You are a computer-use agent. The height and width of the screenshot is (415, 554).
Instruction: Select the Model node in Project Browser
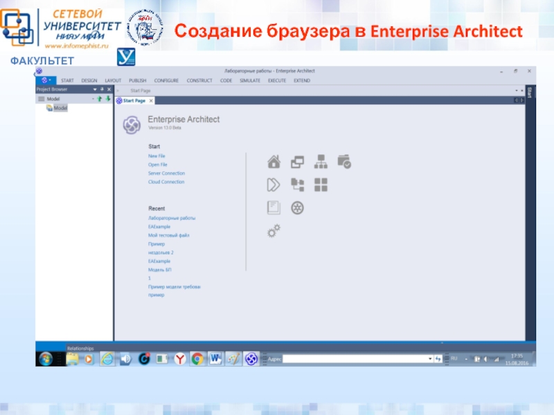pyautogui.click(x=60, y=108)
